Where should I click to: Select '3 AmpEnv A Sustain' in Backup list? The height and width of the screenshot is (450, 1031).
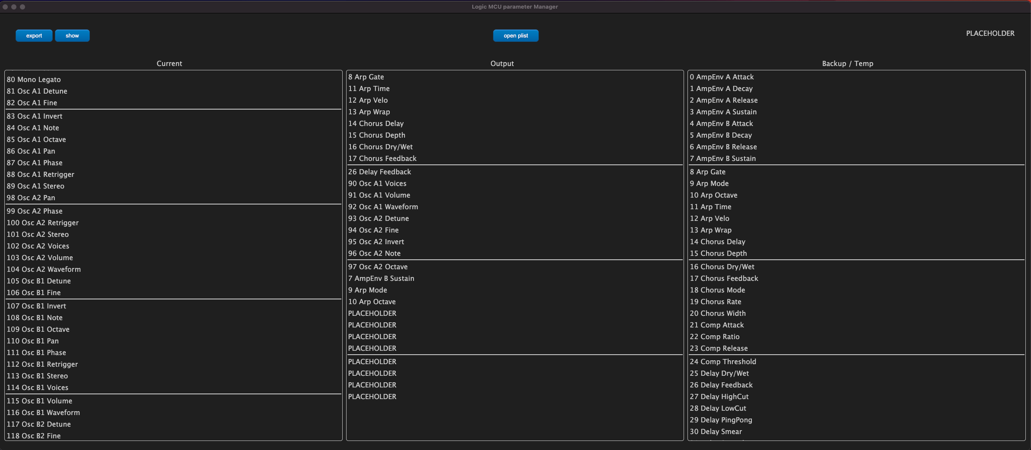[x=856, y=112]
